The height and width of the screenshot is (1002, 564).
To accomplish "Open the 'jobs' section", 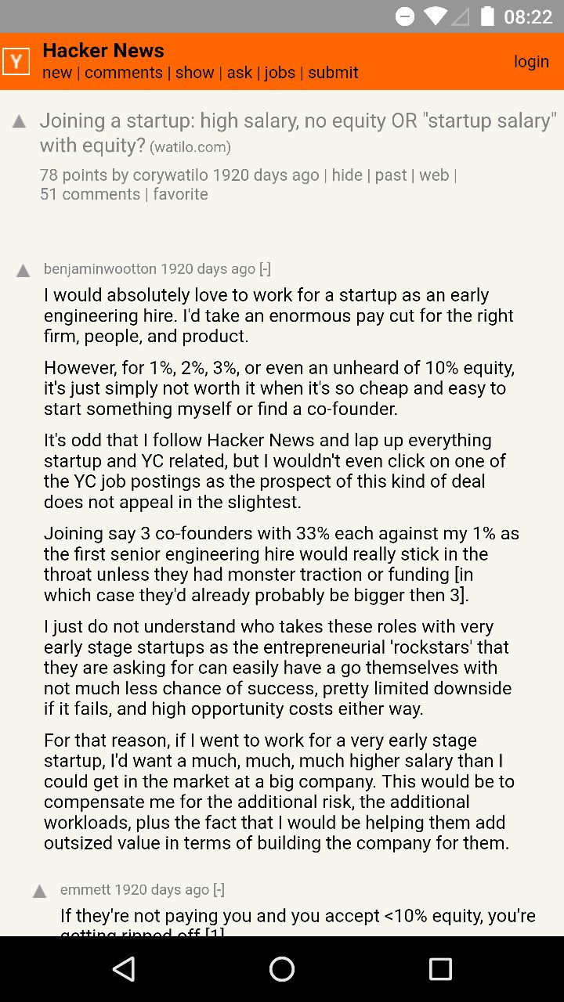I will tap(280, 73).
